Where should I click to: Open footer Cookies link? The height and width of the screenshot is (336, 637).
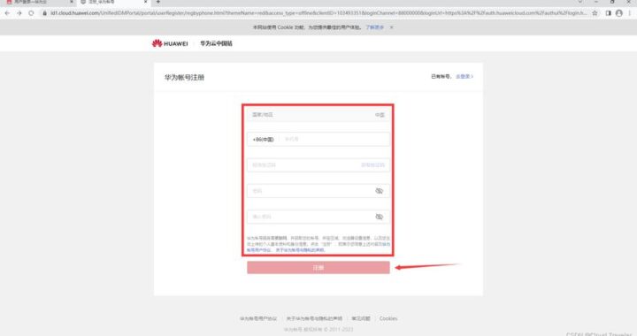(x=388, y=318)
